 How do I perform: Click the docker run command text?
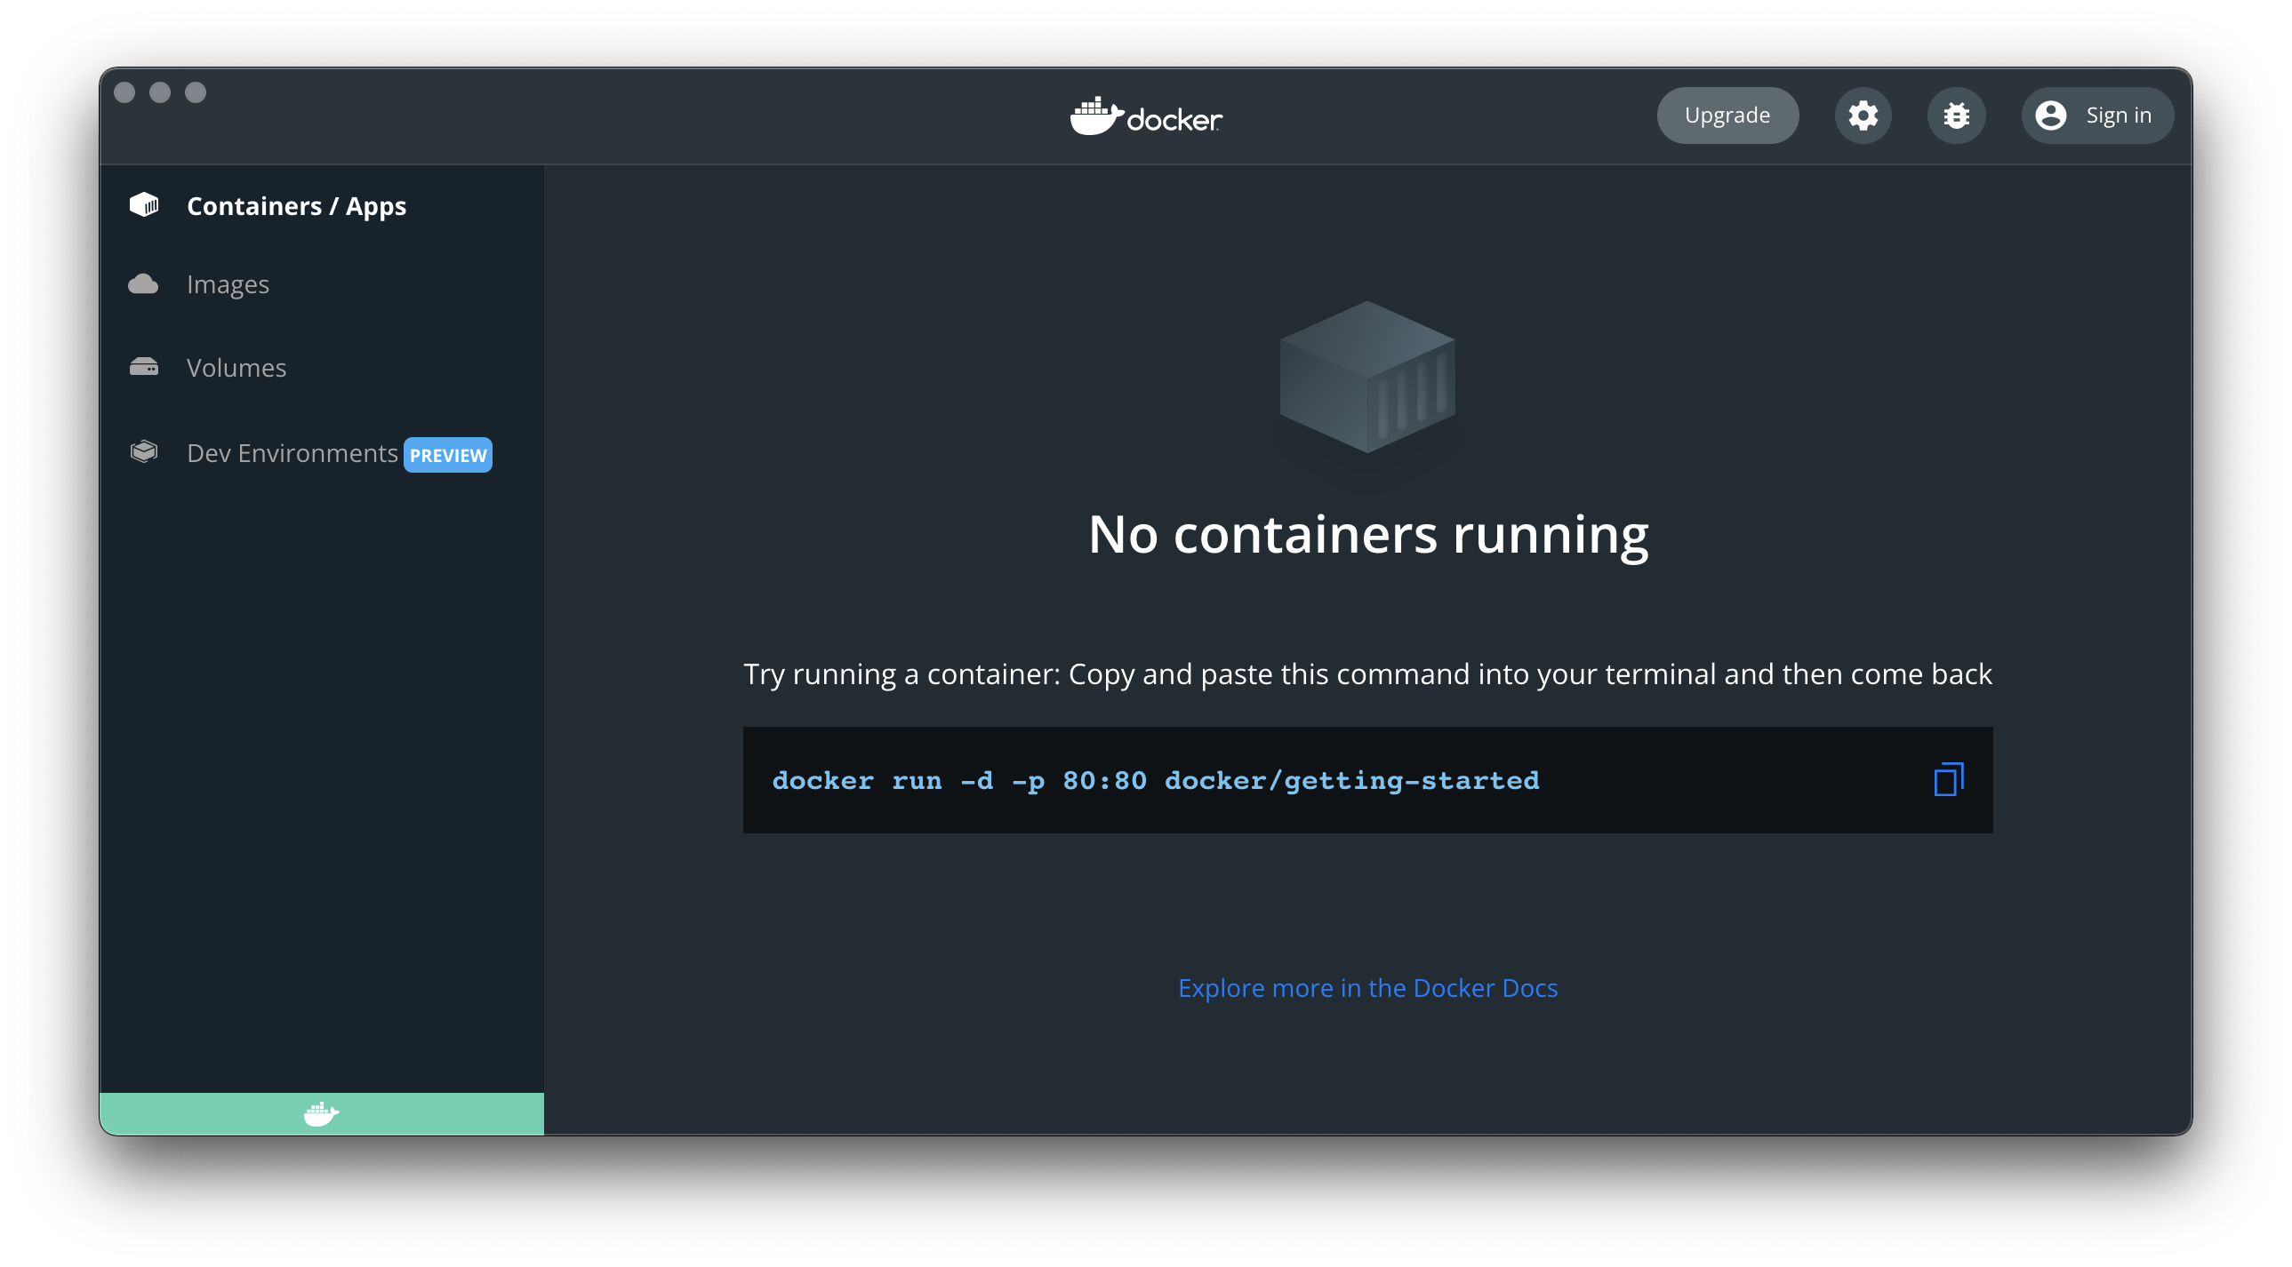click(x=1155, y=781)
